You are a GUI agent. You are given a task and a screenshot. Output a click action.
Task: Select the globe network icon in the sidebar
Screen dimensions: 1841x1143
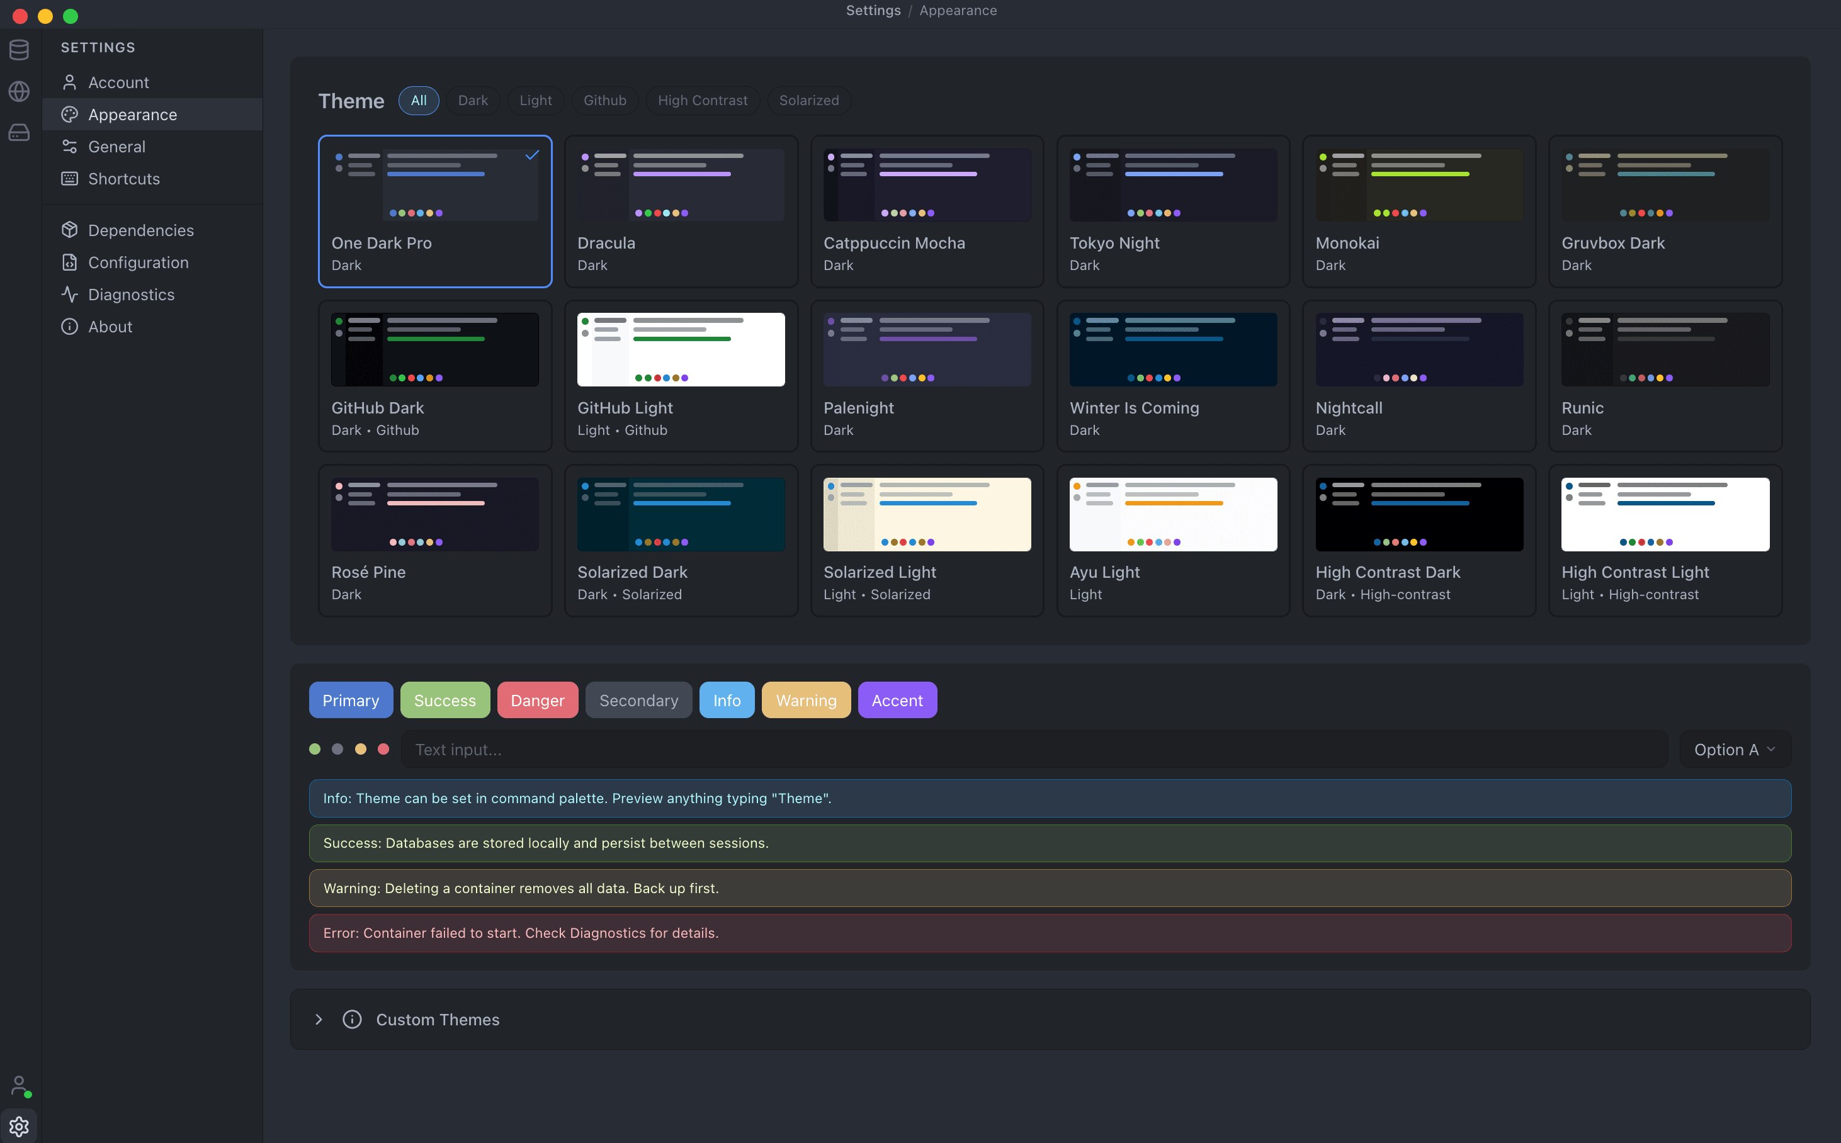[x=19, y=91]
